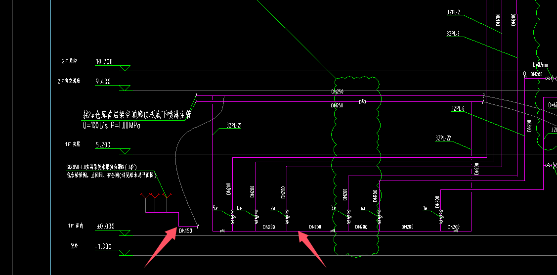Select the alarm valve symbol at 2#
This screenshot has width=557, height=275.
pyautogui.click(x=287, y=217)
